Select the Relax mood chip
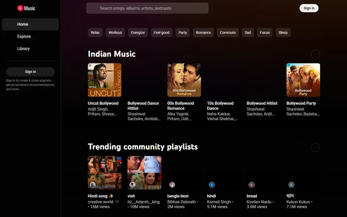The height and width of the screenshot is (217, 347). (x=95, y=32)
